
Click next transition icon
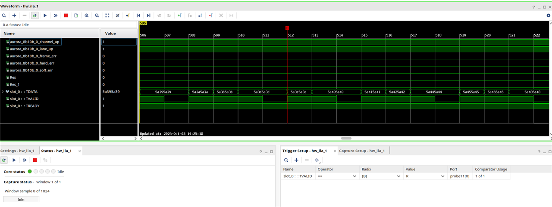pos(169,15)
